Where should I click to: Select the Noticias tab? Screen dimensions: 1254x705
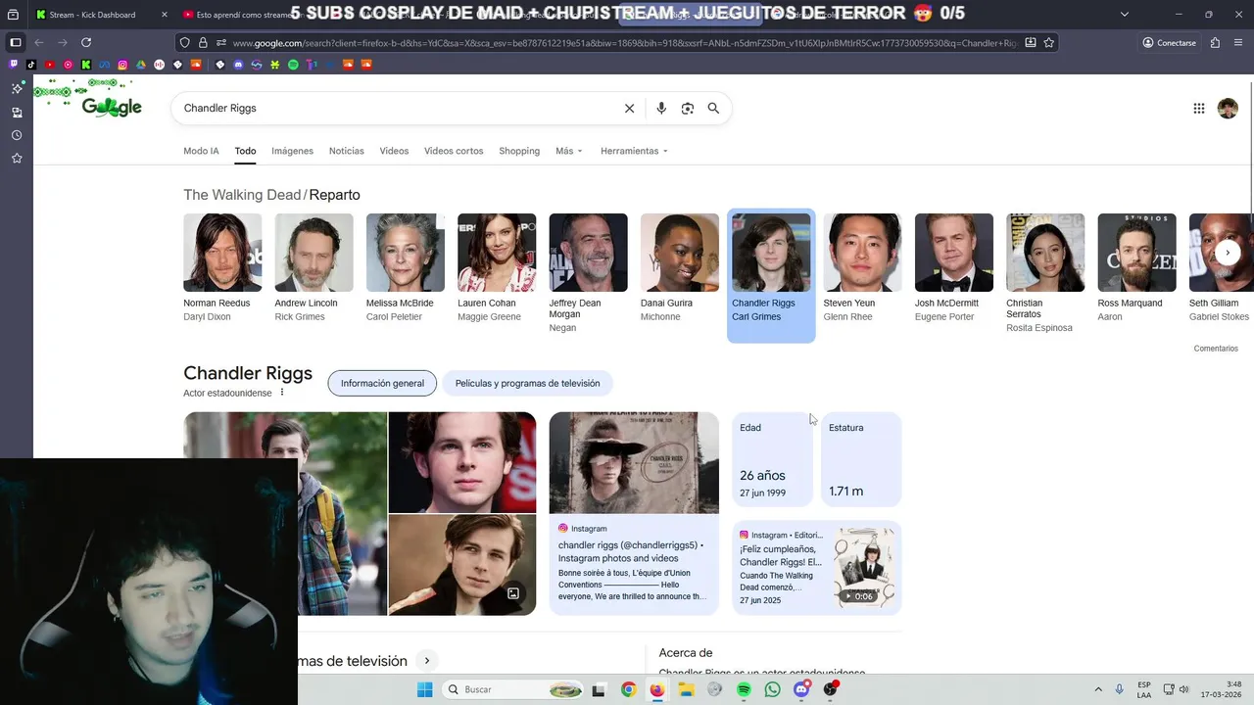click(346, 151)
